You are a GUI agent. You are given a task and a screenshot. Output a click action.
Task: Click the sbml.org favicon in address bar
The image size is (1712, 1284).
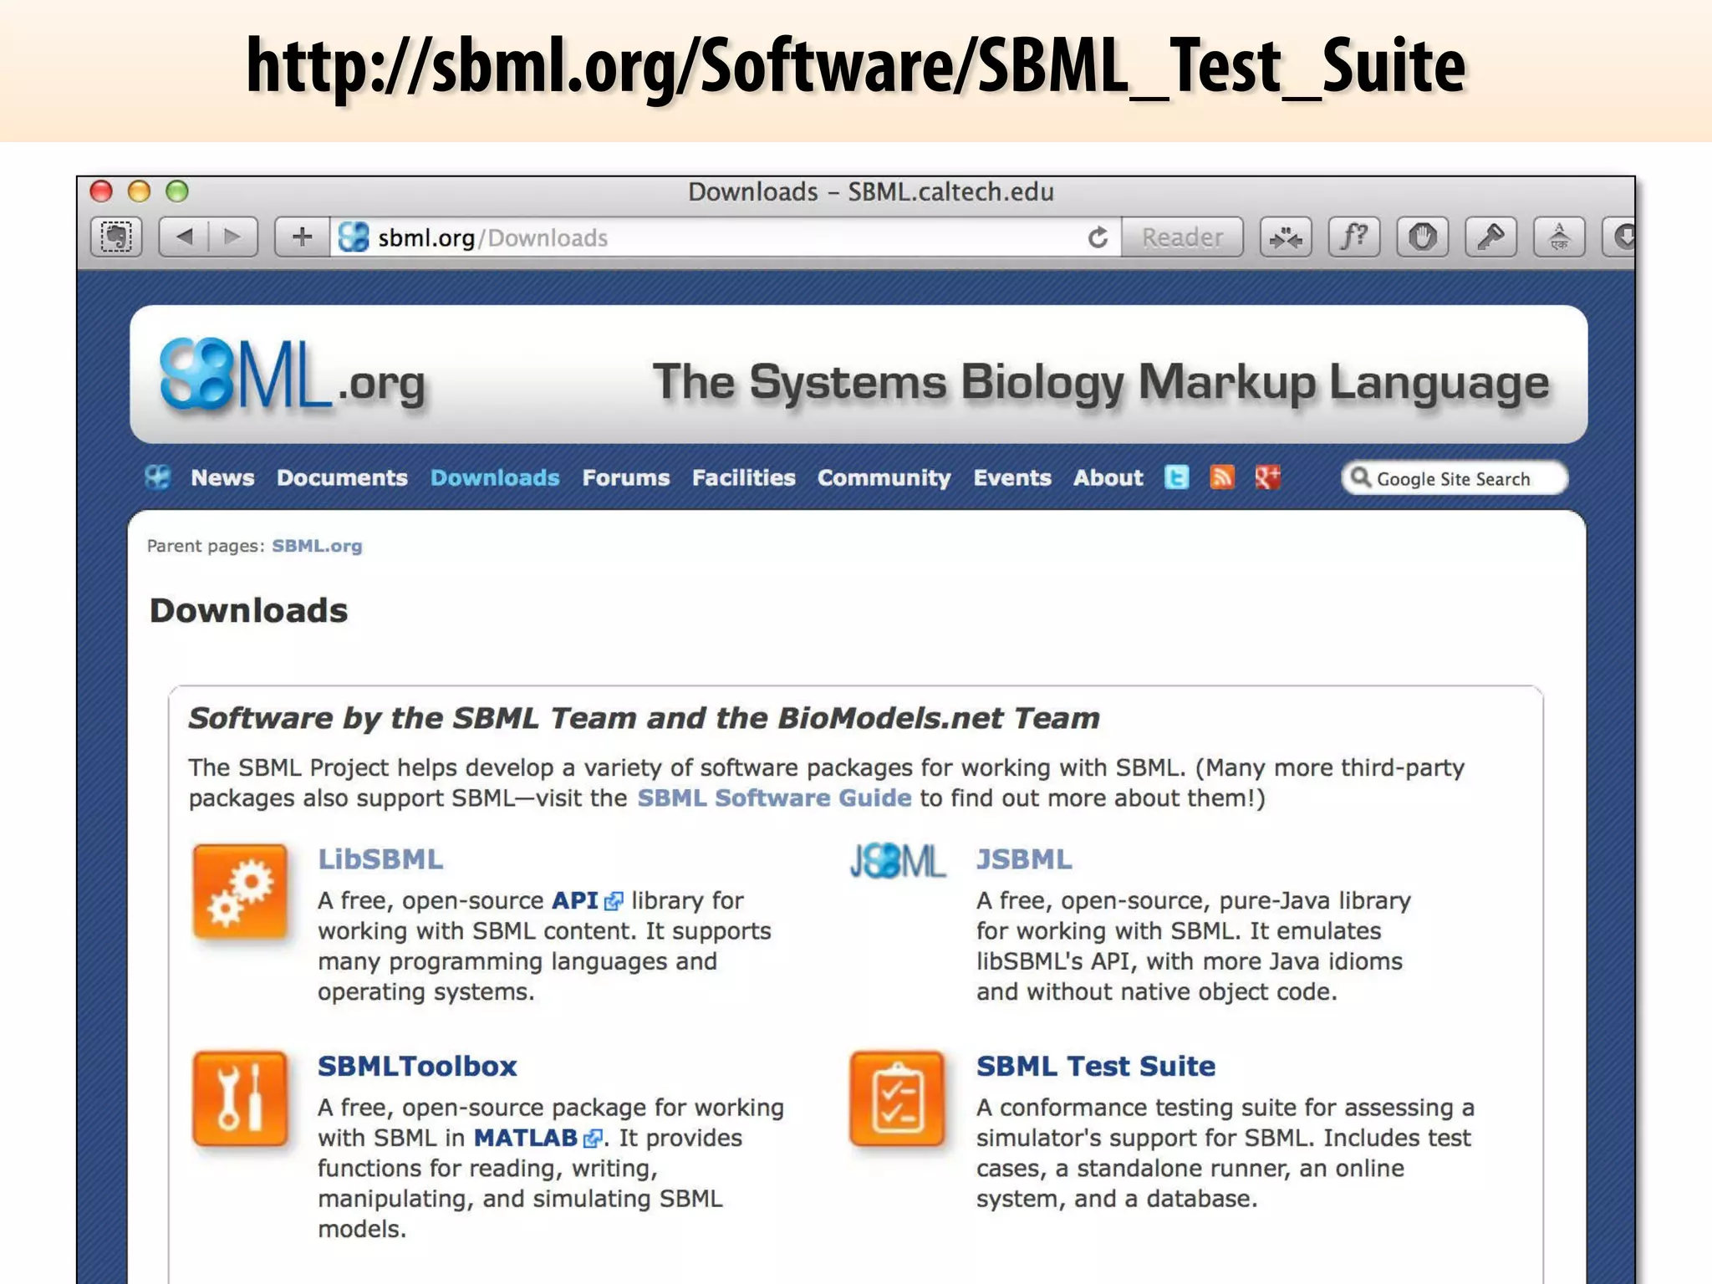[x=354, y=237]
